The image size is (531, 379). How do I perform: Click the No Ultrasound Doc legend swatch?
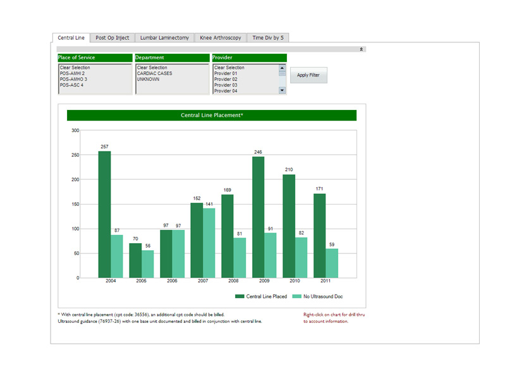(296, 296)
